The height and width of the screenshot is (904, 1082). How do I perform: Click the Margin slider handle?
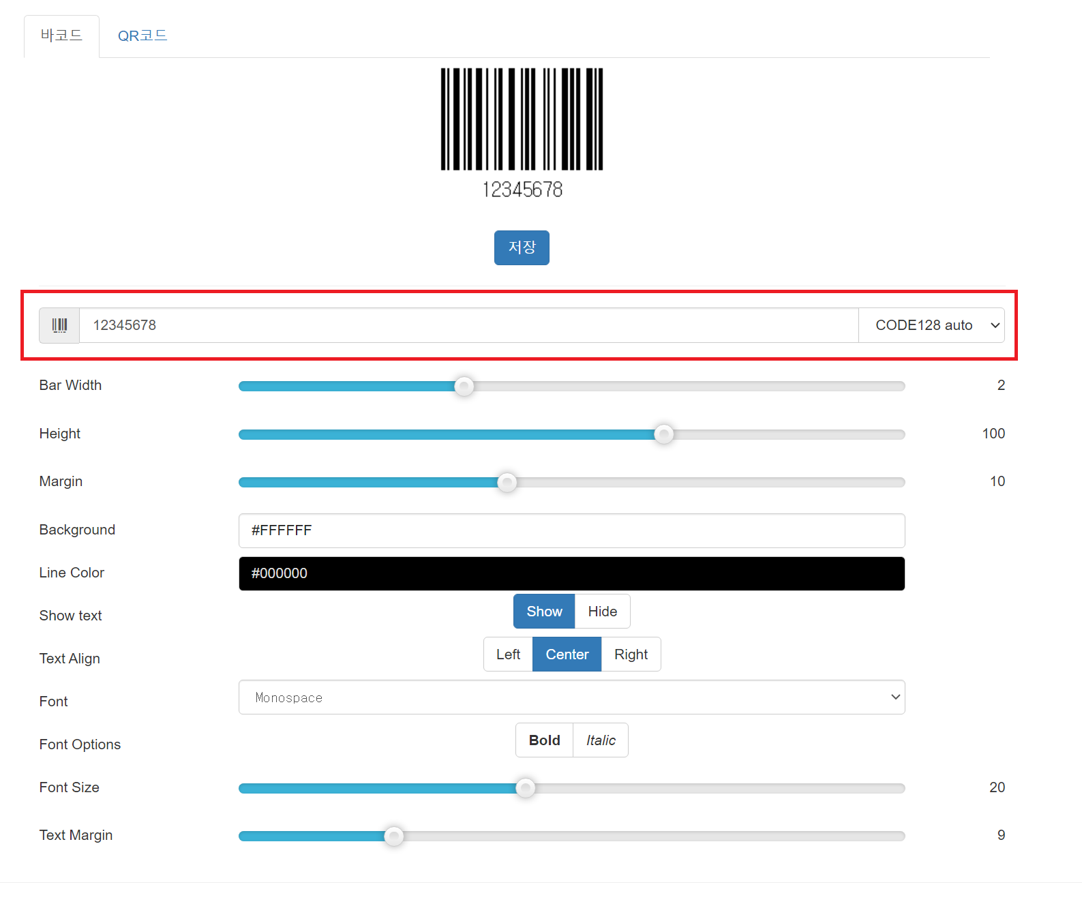tap(507, 483)
